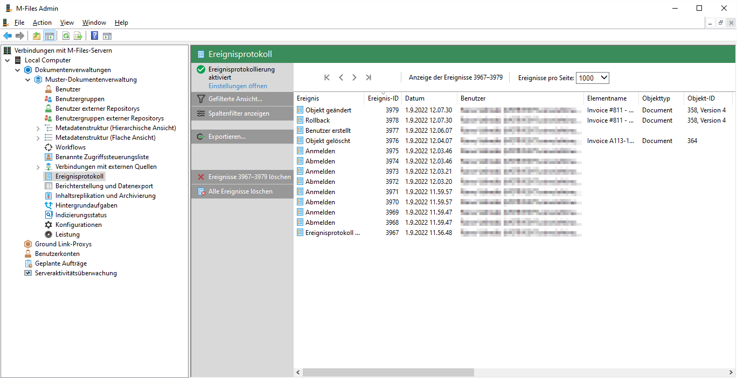
Task: Click the Einstellungen öffnen link
Action: coord(238,86)
